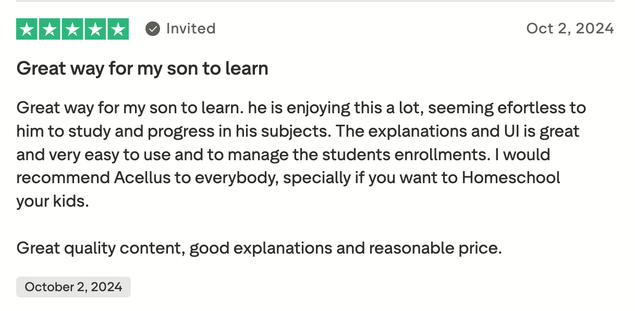
Task: Click the "October 2, 2024" date badge
Action: [x=74, y=287]
